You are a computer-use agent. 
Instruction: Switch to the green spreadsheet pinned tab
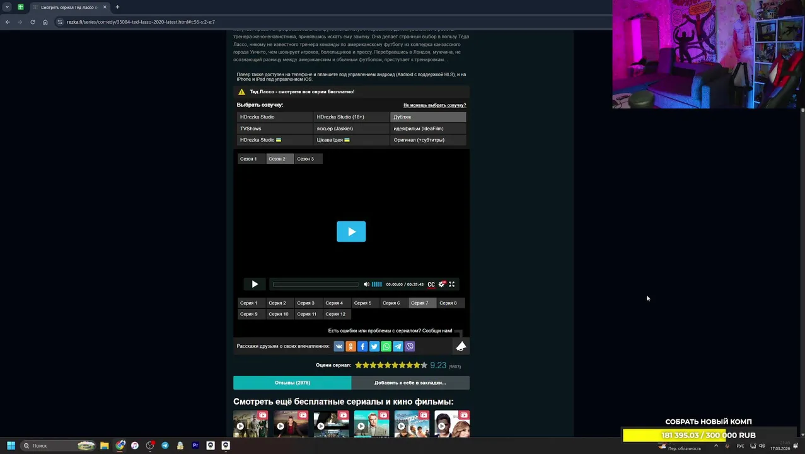[21, 7]
